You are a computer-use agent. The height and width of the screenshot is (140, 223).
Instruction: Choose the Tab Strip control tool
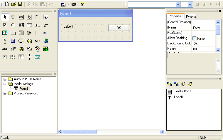point(13,33)
